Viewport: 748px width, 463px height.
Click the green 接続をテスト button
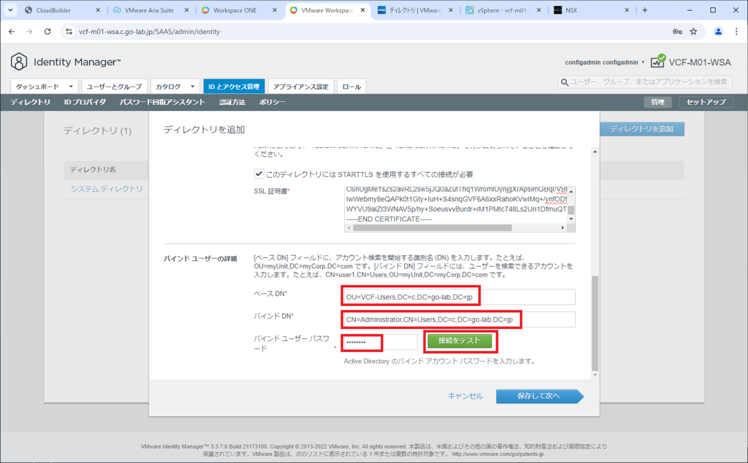coord(460,341)
